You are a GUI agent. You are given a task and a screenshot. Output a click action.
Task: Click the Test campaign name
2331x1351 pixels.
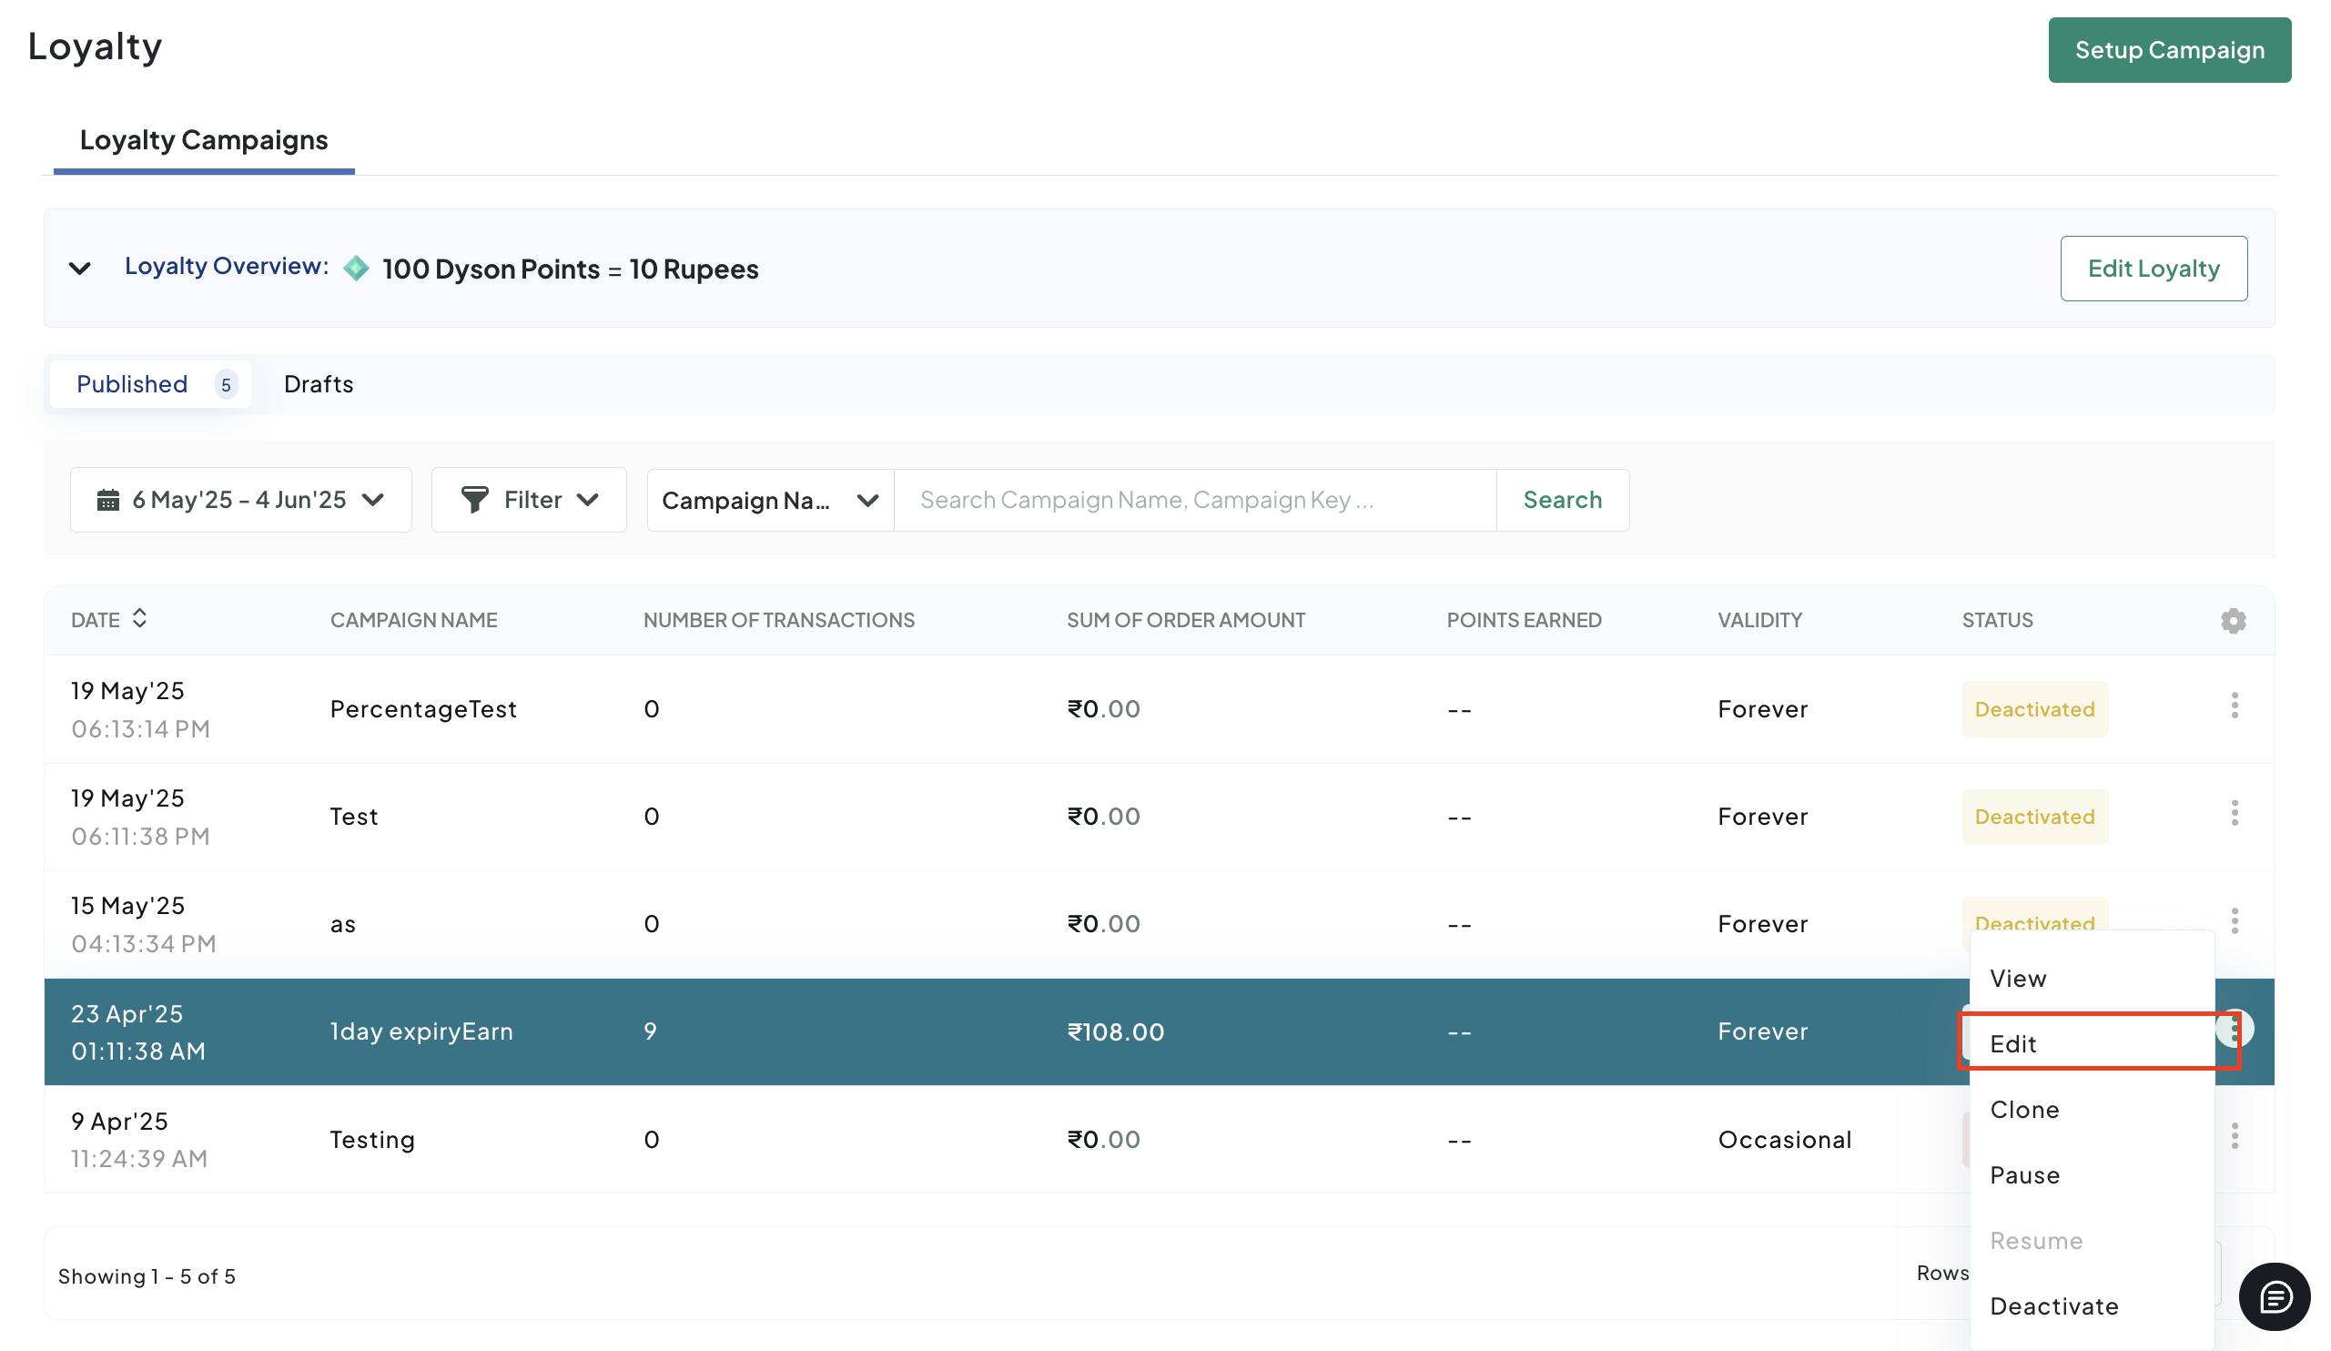point(354,816)
